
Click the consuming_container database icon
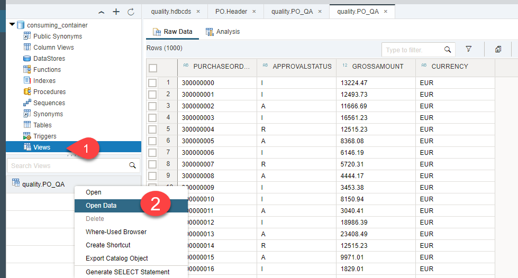pyautogui.click(x=21, y=25)
